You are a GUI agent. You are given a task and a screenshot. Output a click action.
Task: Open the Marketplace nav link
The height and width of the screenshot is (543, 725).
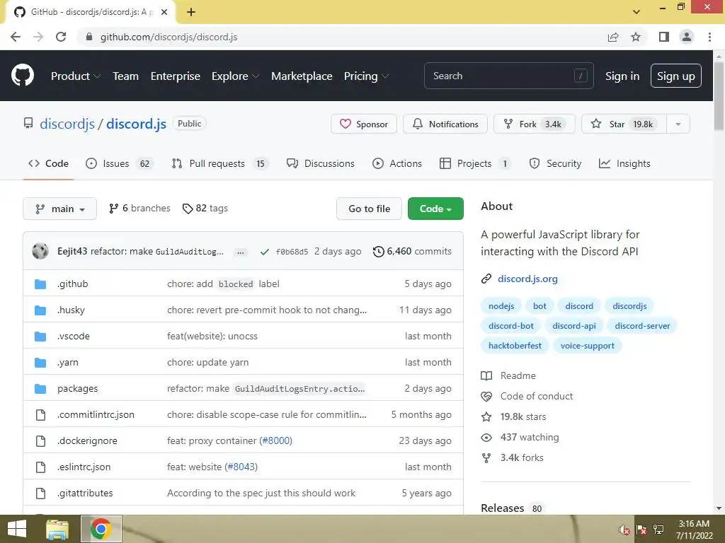pos(302,76)
